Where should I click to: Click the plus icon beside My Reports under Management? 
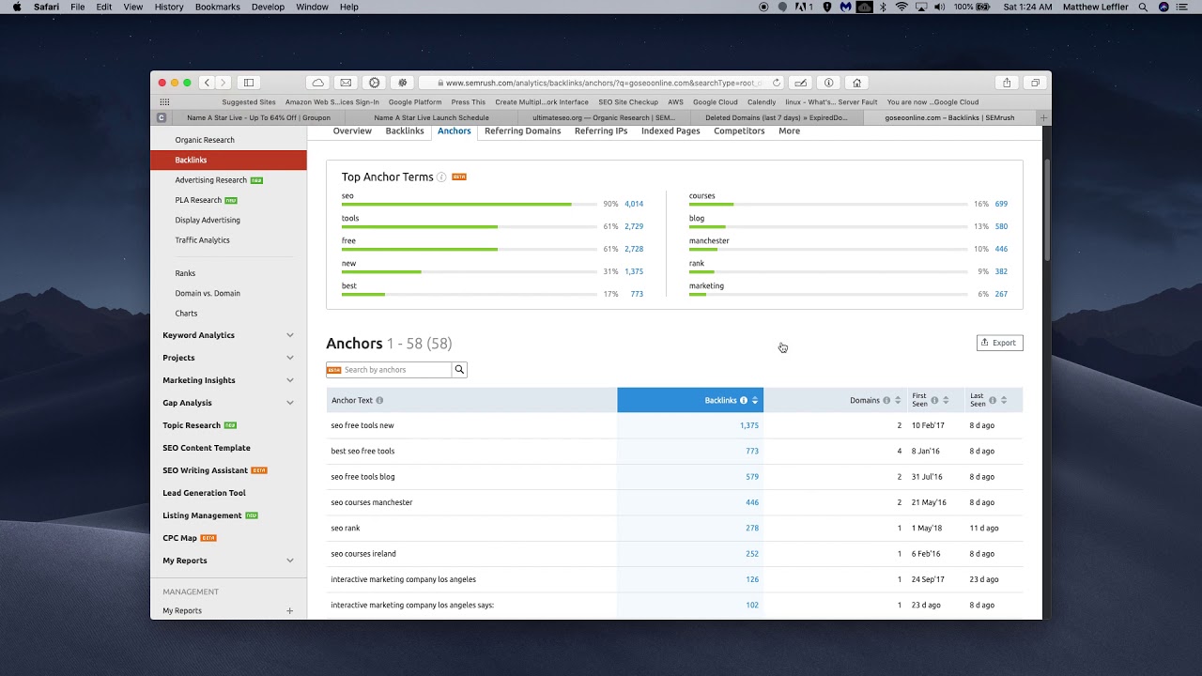click(x=289, y=610)
